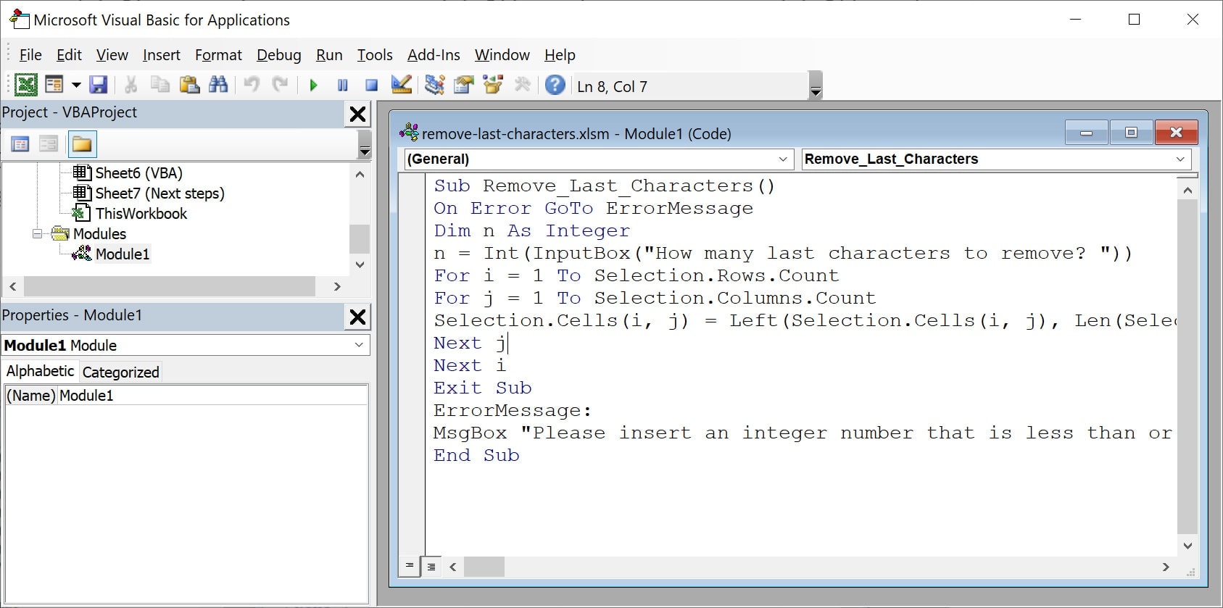
Task: Switch to the Alphabetic tab
Action: (x=41, y=371)
